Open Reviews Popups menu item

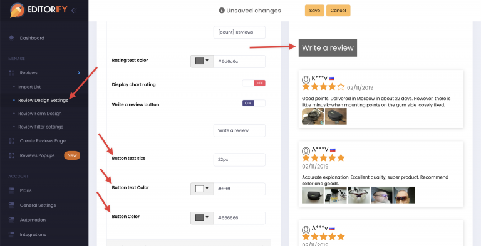pyautogui.click(x=37, y=155)
